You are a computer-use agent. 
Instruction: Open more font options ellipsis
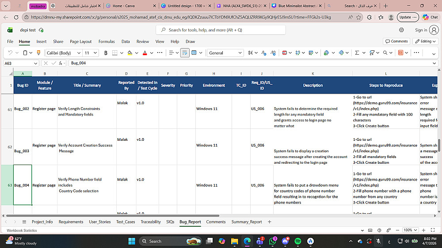[160, 53]
